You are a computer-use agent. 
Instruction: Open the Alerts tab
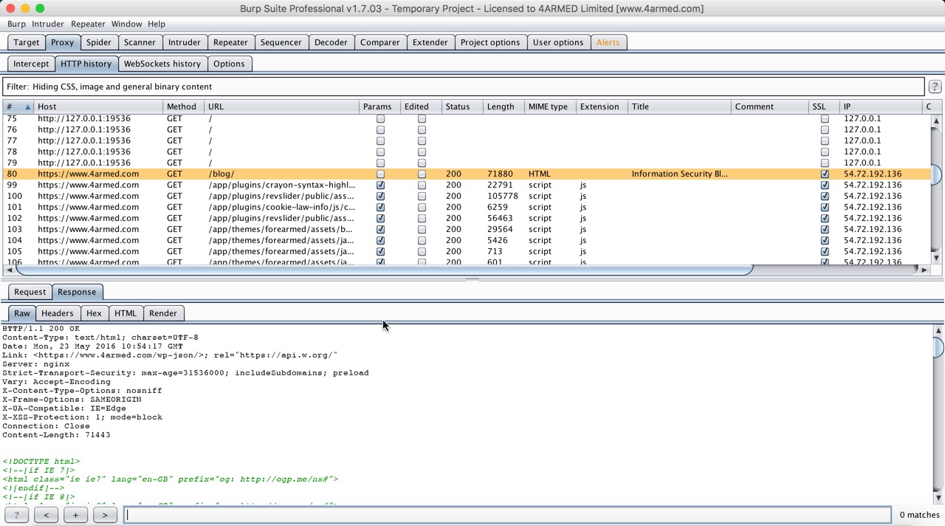tap(608, 42)
